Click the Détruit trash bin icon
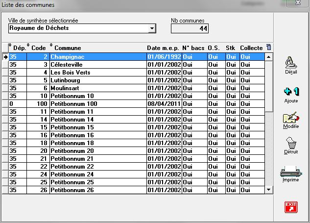 [x=290, y=144]
